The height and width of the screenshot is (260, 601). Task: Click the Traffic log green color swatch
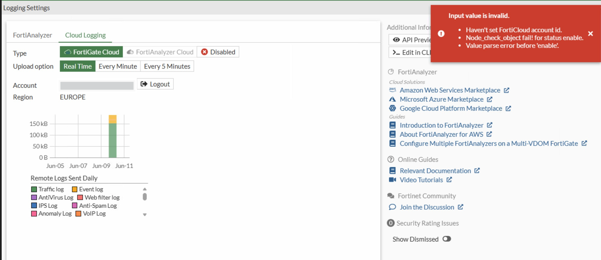[34, 189]
